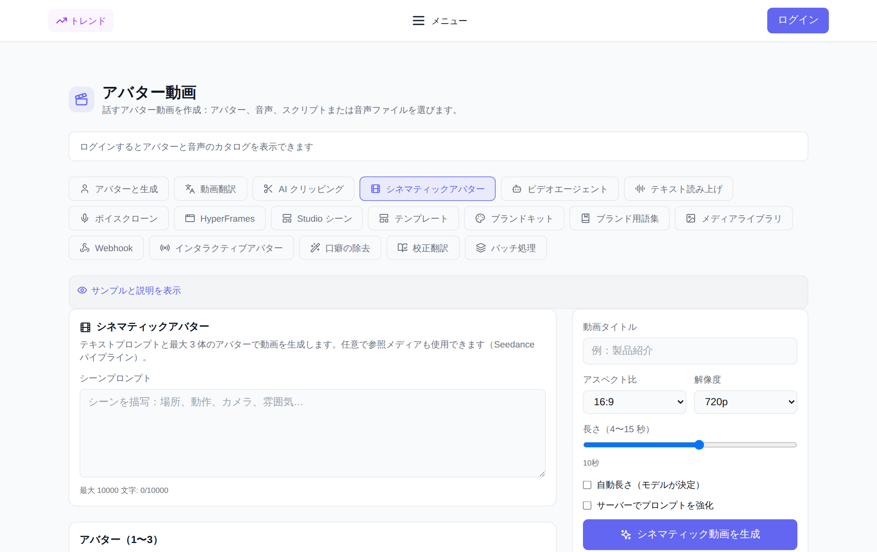Click the film icon on シネマティックアバター tab
Image resolution: width=877 pixels, height=552 pixels.
[375, 189]
